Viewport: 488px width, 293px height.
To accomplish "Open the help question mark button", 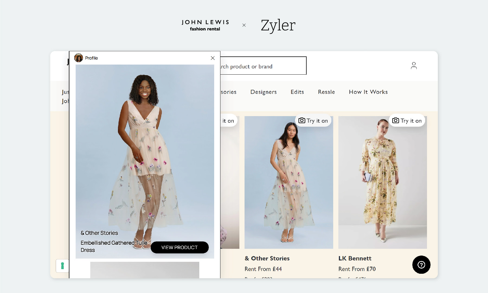I will [421, 265].
